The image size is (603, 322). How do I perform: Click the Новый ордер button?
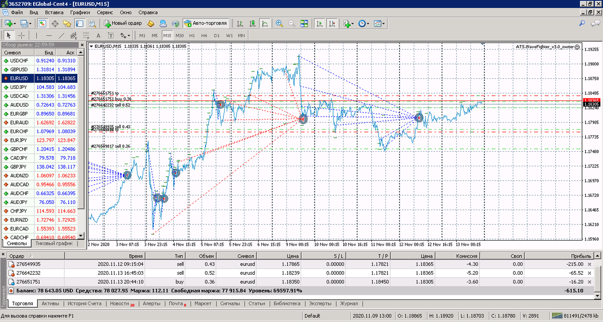[123, 23]
